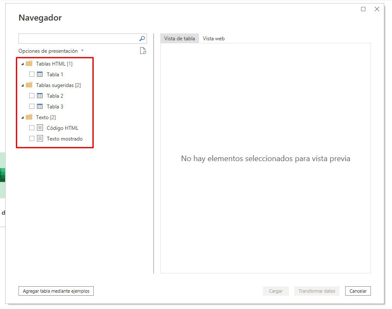The width and height of the screenshot is (392, 309).
Task: Click the Tablas HTML folder icon
Action: (x=29, y=63)
